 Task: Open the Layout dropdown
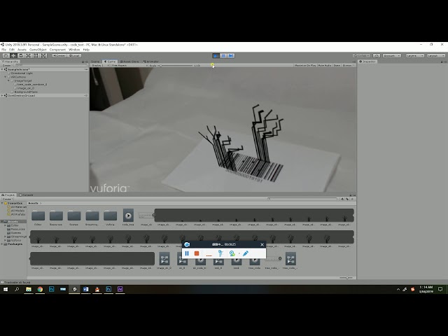tap(436, 56)
